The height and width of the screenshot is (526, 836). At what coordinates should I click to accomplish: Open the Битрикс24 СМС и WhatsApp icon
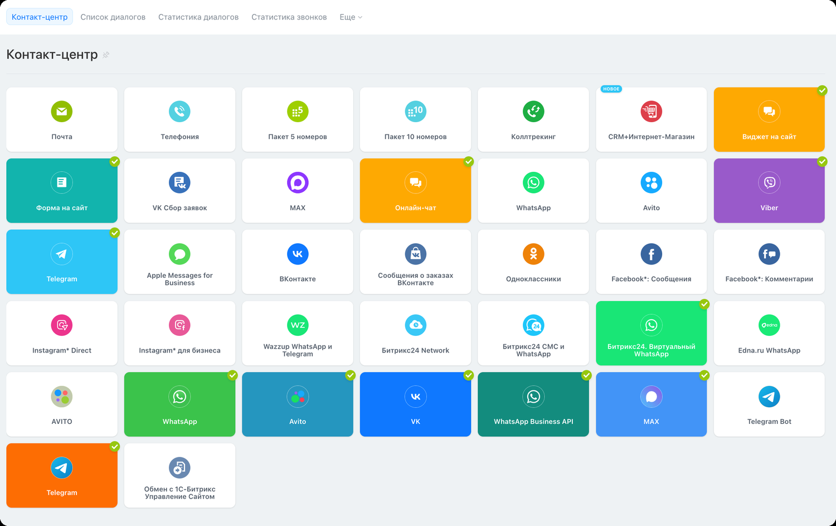click(533, 325)
